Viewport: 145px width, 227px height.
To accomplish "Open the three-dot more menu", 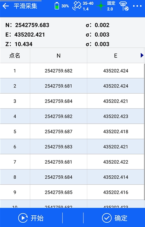I will click(x=137, y=6).
